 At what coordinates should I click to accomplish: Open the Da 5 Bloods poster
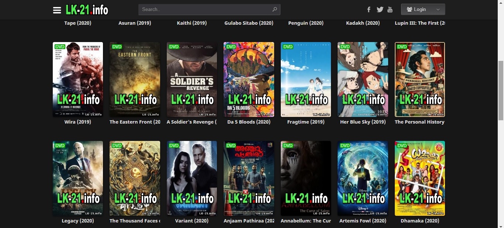(x=249, y=79)
